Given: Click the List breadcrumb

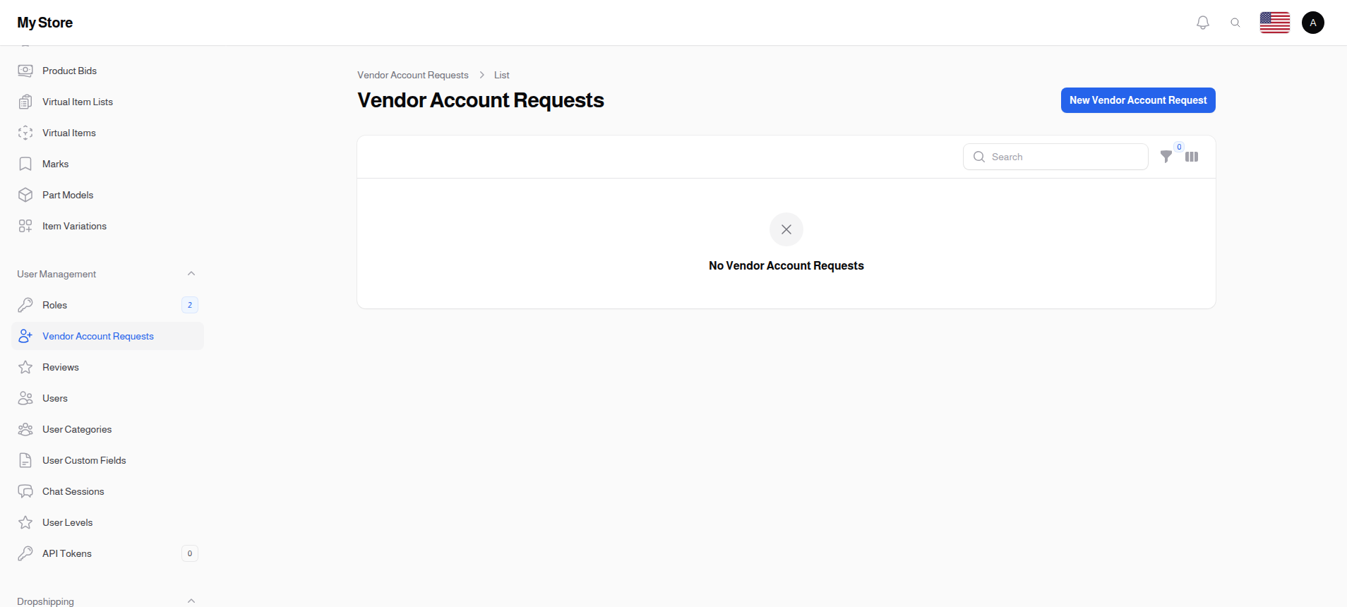Looking at the screenshot, I should tap(501, 75).
